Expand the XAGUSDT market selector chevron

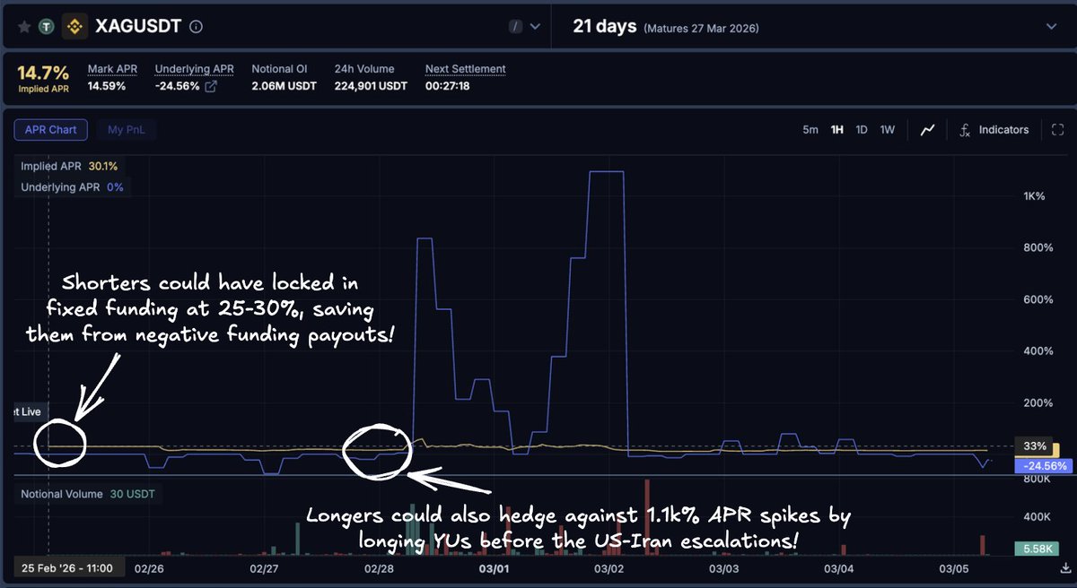point(536,27)
